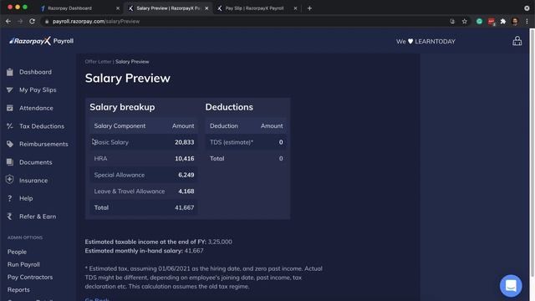
Task: Click the Offer Letter breadcrumb link
Action: [x=98, y=62]
